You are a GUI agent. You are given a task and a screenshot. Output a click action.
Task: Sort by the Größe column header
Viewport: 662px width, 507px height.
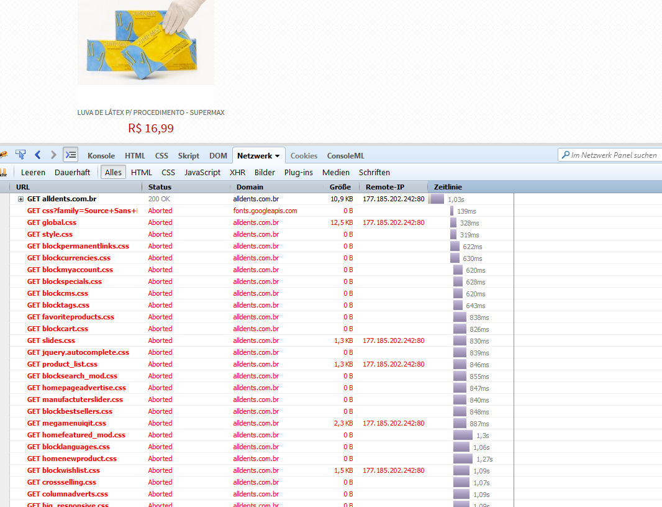point(340,187)
